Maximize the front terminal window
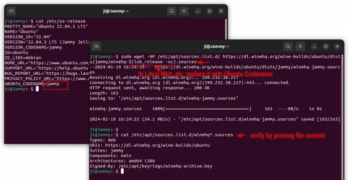Screen dimensions: 349x180 pyautogui.click(x=326, y=46)
